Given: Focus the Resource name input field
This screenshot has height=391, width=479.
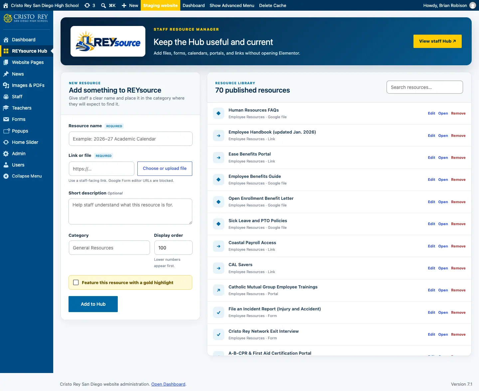Looking at the screenshot, I should 131,139.
